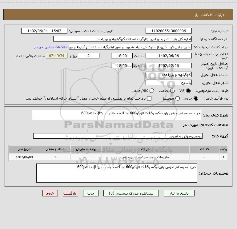Click the item name ملزومات سیستم کنفرانس صوتی
Image resolution: width=237 pixels, height=229 pixels.
(145, 157)
